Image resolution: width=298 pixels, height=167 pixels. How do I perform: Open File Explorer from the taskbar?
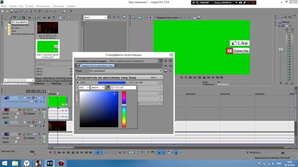tap(15, 163)
